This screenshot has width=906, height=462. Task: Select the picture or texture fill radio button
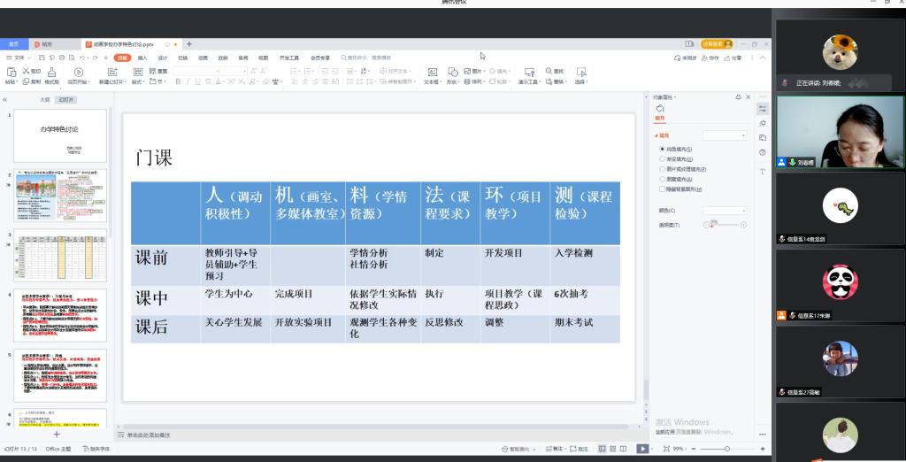point(663,169)
